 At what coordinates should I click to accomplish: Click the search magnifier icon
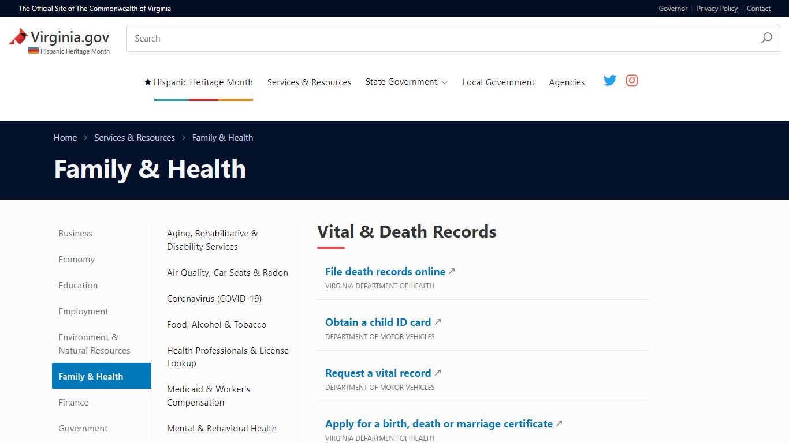coord(766,38)
